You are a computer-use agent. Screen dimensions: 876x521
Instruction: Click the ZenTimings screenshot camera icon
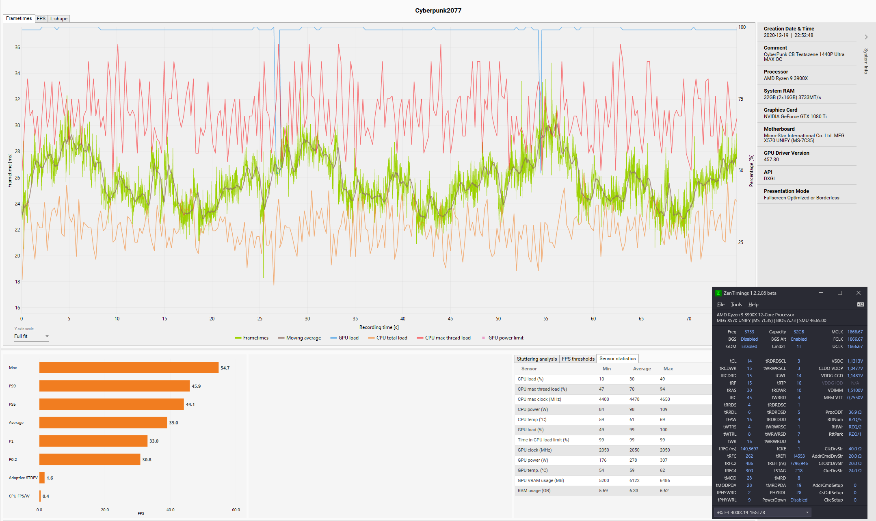[x=860, y=304]
